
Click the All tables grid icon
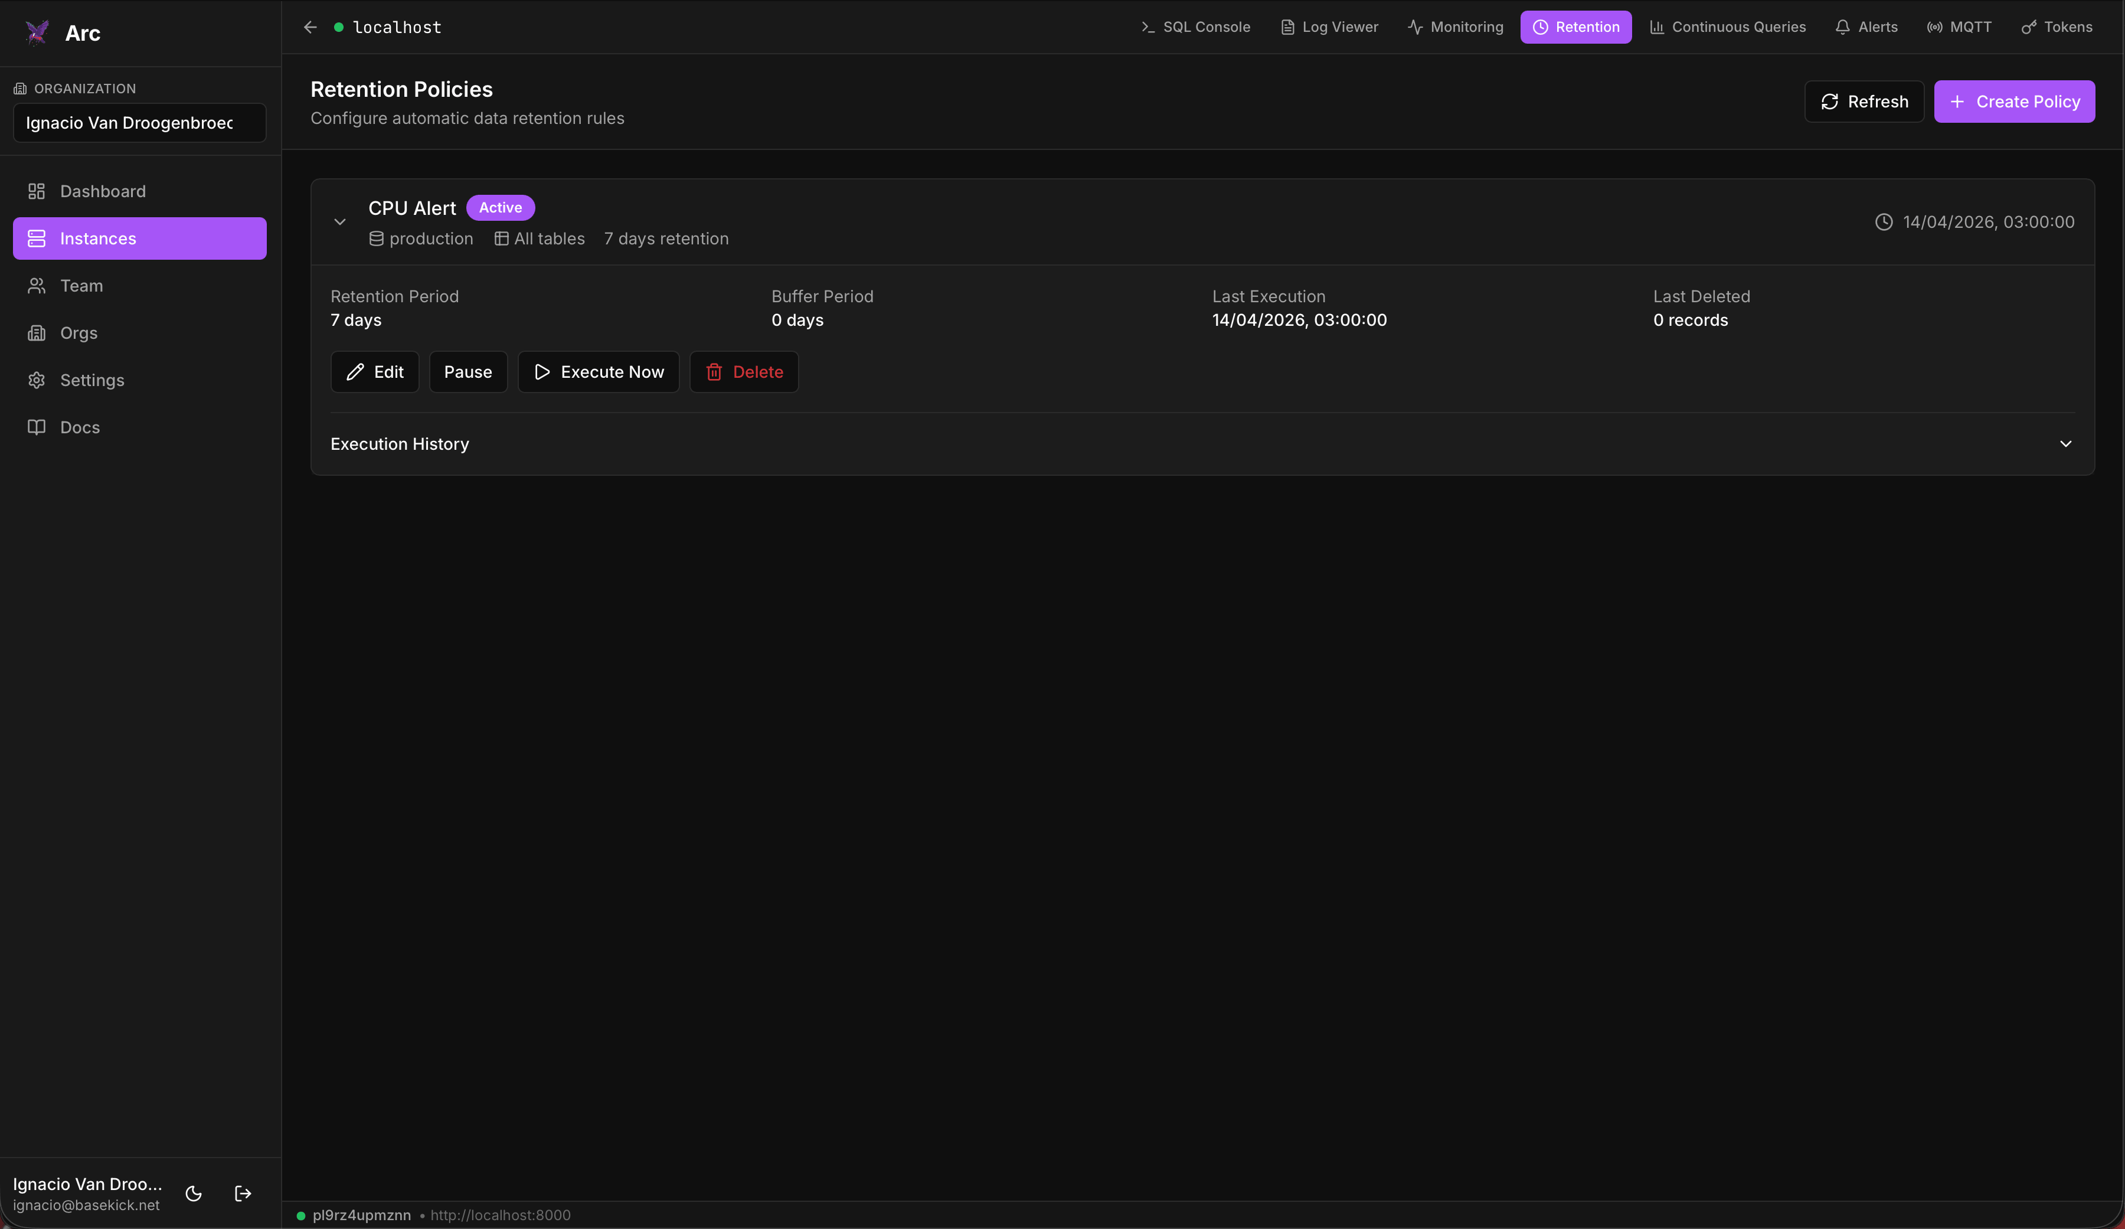point(501,238)
